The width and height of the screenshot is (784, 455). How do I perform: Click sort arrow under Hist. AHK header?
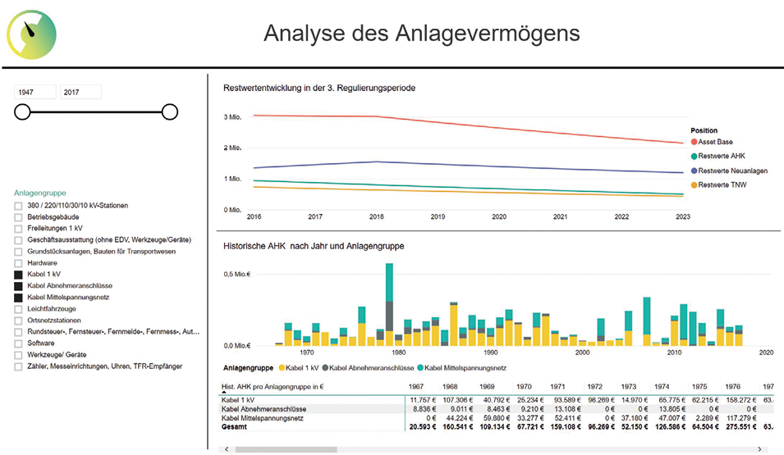[x=225, y=393]
